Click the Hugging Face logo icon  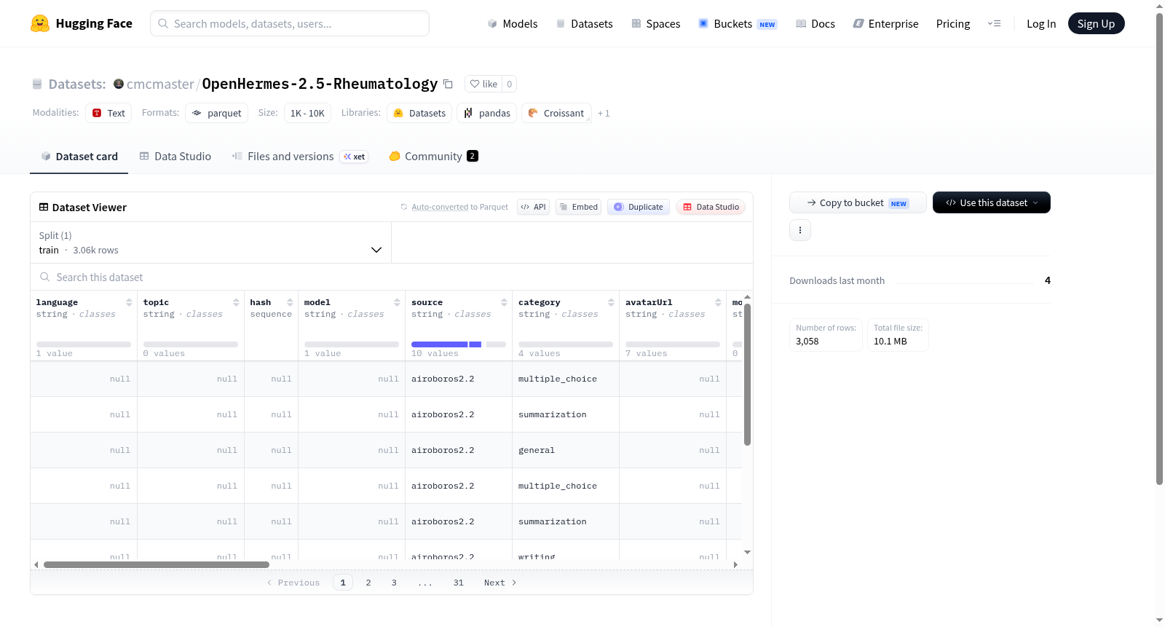pos(40,23)
